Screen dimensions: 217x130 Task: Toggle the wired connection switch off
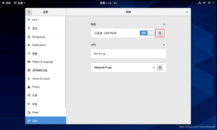pos(147,33)
